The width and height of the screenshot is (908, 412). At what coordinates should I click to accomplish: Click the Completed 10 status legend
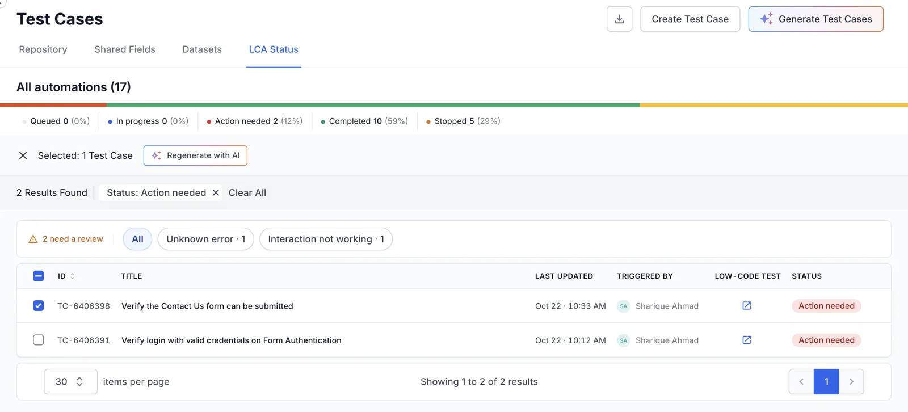click(x=364, y=121)
